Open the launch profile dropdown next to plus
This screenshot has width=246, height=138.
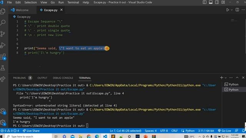pos(226,78)
